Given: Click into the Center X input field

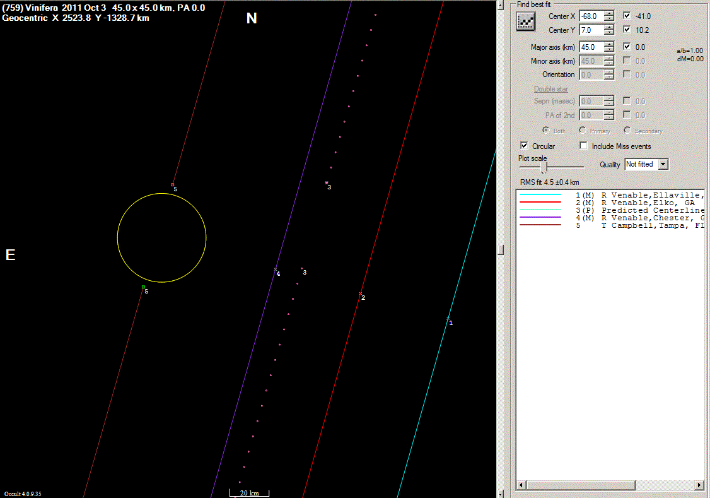Looking at the screenshot, I should tap(592, 16).
